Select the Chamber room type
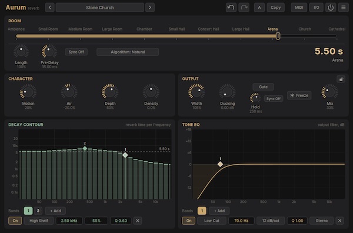Screen dimensions: 353x233 coord(144,29)
